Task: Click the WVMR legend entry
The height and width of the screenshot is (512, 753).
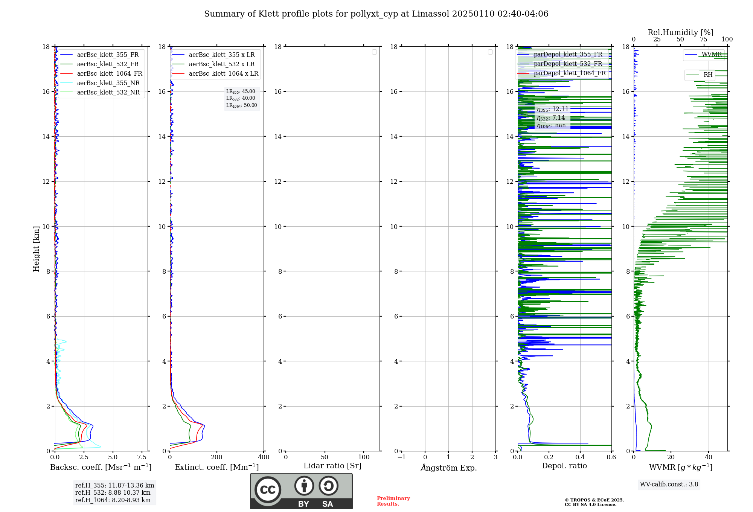Action: (x=704, y=55)
